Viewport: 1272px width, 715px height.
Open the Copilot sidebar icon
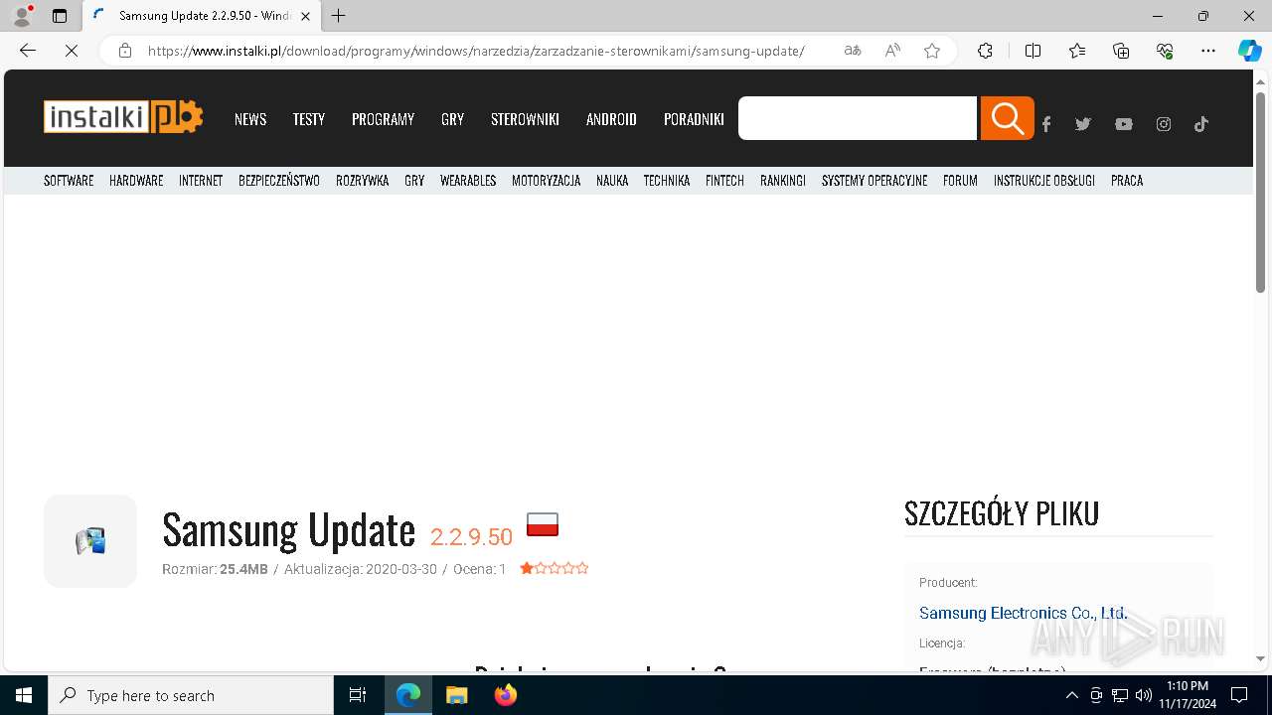point(1250,51)
